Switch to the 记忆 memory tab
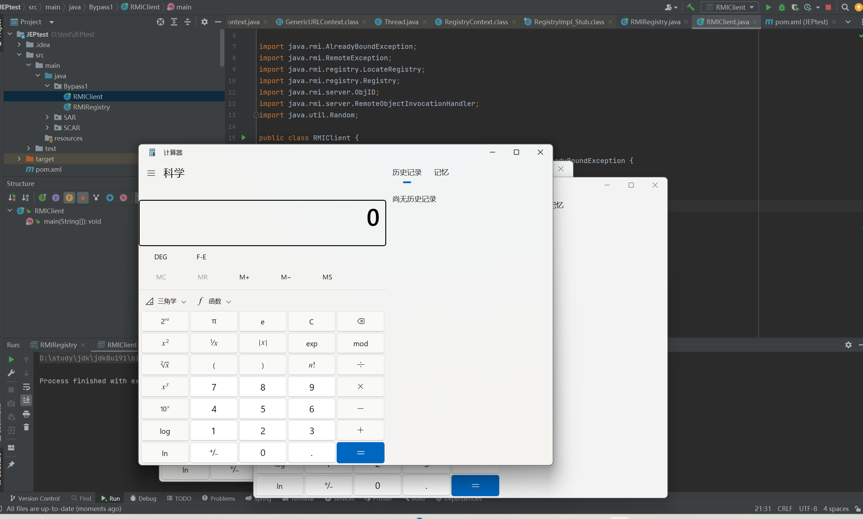 point(441,172)
